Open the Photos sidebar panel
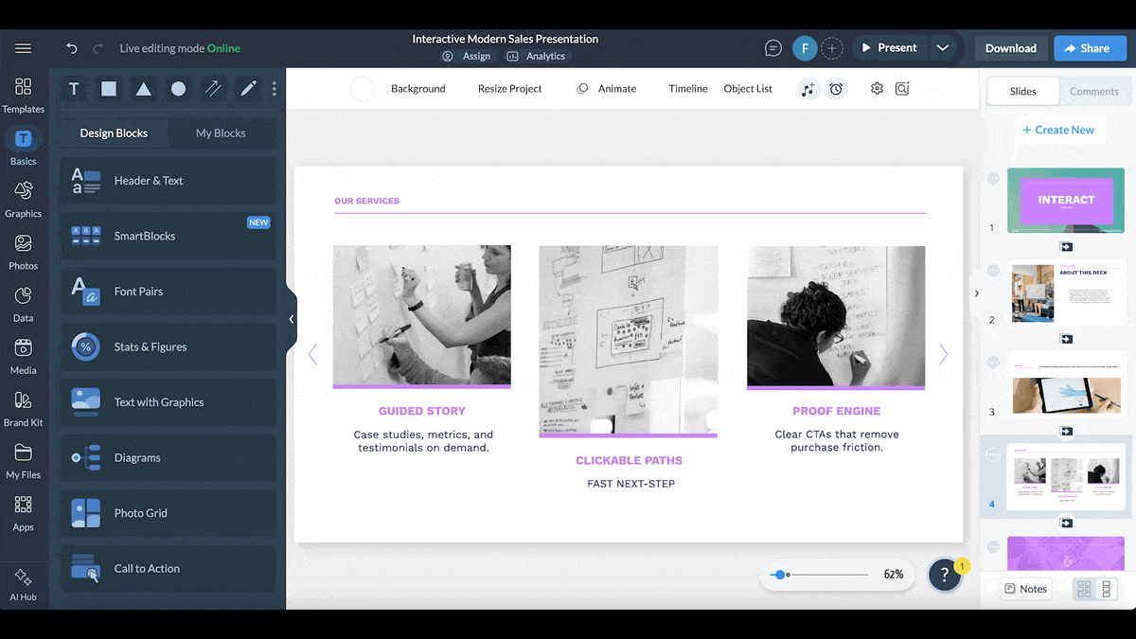The image size is (1136, 639). click(23, 252)
